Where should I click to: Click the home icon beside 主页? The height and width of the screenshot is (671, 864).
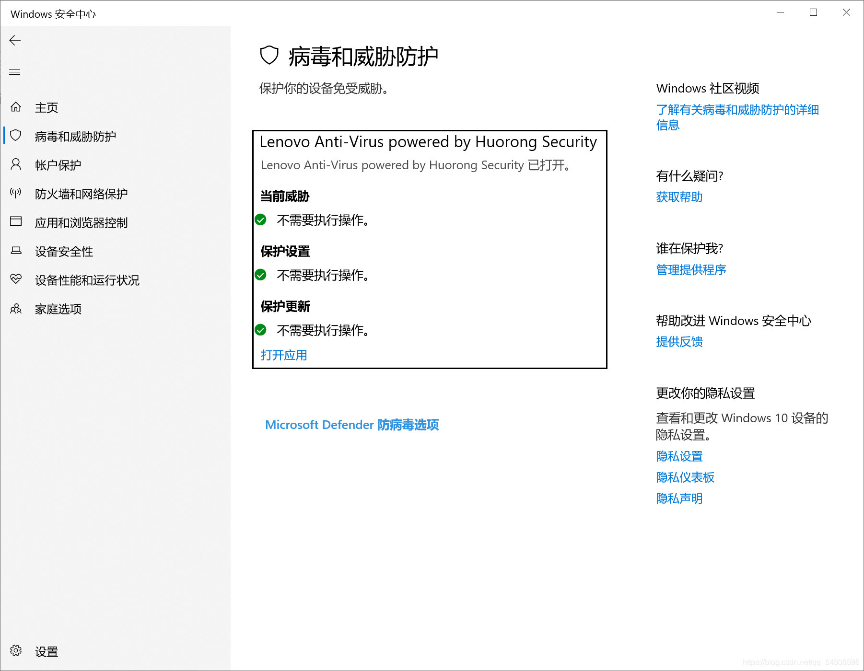(16, 107)
